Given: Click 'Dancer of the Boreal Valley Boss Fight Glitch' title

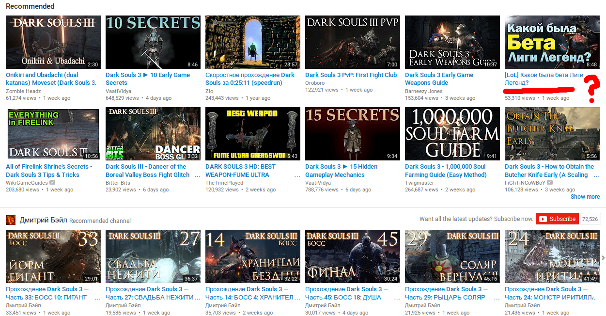Looking at the screenshot, I should tap(147, 171).
